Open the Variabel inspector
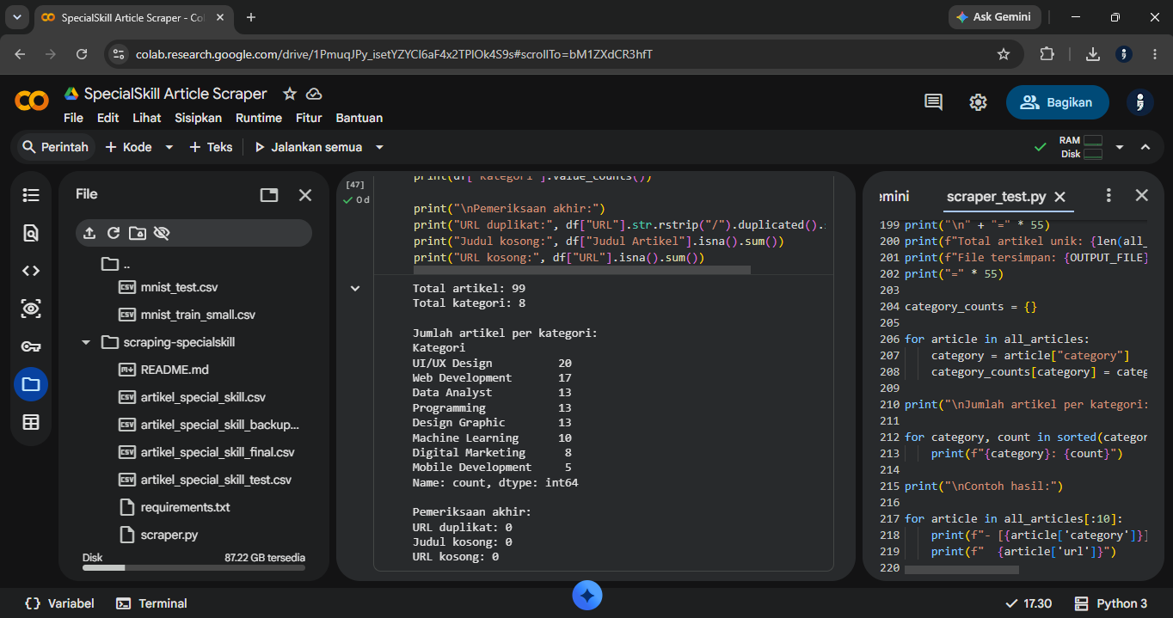The height and width of the screenshot is (618, 1173). (x=59, y=603)
